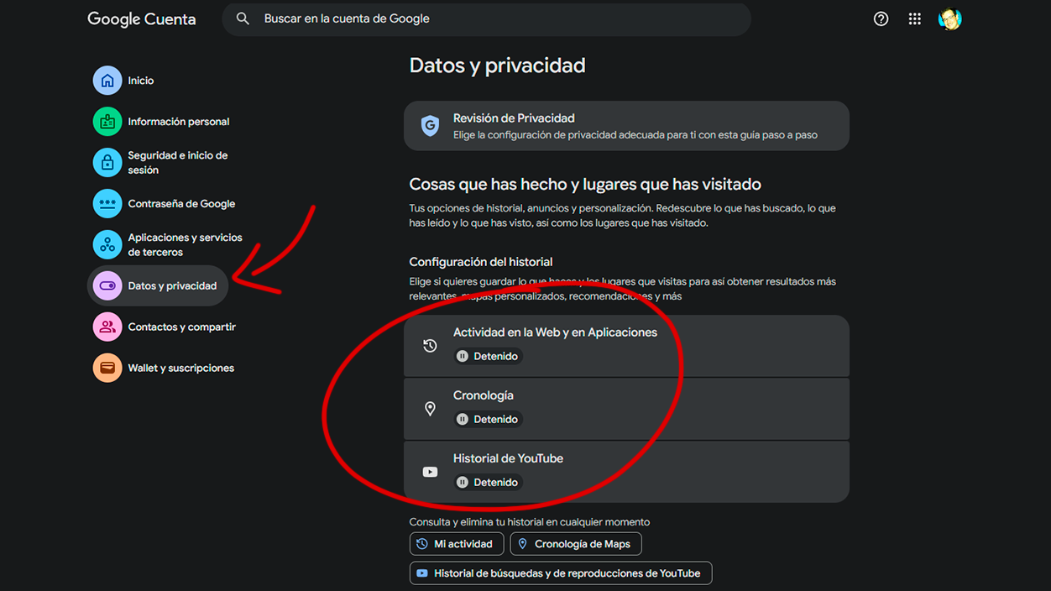Open the Mi actividad page
The width and height of the screenshot is (1051, 591).
click(457, 543)
